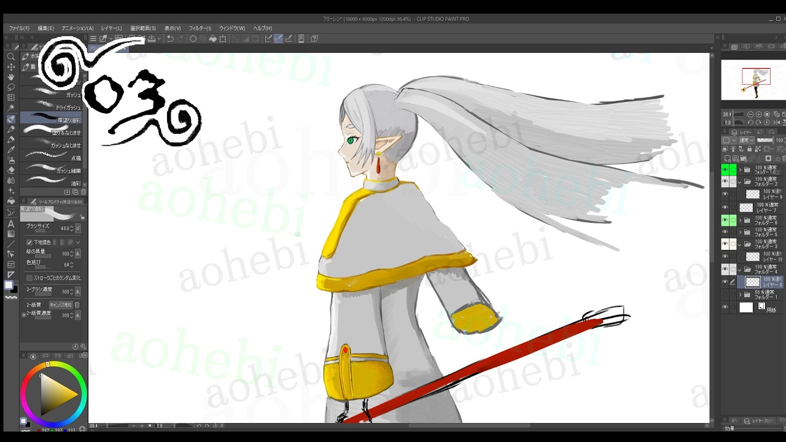Hide レイヤー 9 visibility eye

point(725,194)
